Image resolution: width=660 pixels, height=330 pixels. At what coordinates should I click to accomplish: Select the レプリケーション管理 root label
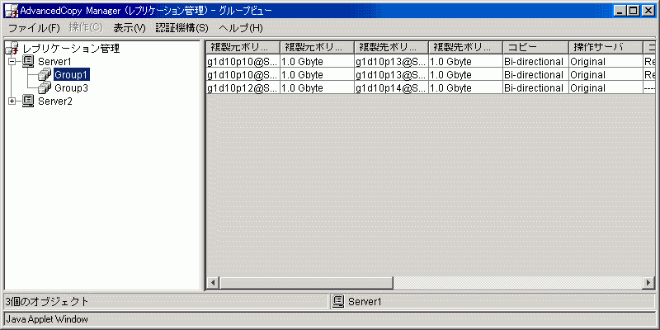pos(71,49)
